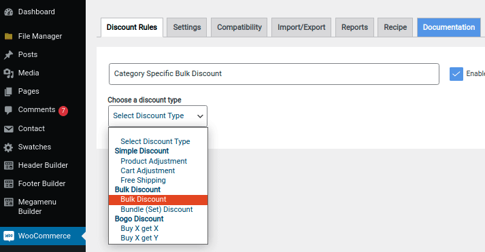Click the Choose a discount type label
The width and height of the screenshot is (485, 252).
pyautogui.click(x=144, y=100)
